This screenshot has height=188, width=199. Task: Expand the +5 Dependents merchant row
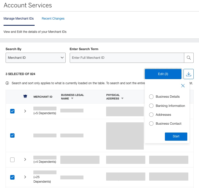[25, 111]
